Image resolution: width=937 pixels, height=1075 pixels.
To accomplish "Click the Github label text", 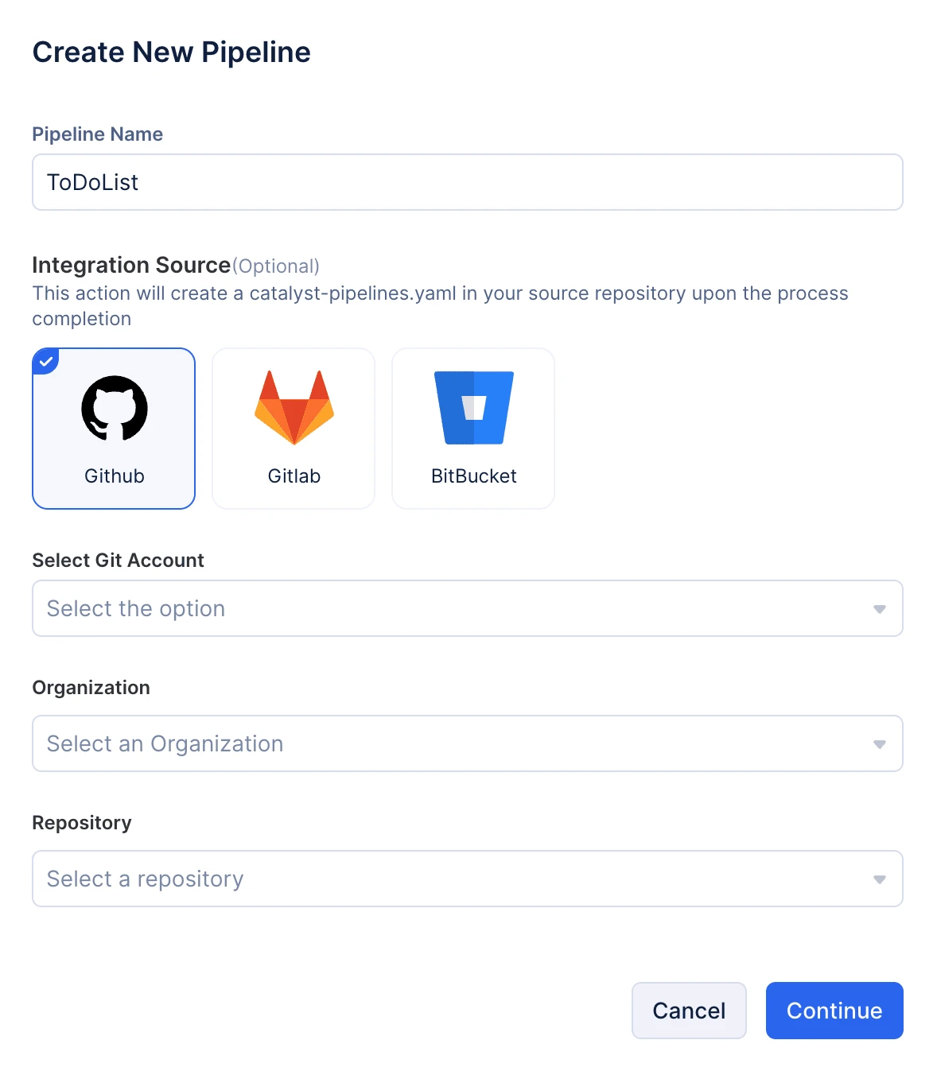I will (115, 476).
